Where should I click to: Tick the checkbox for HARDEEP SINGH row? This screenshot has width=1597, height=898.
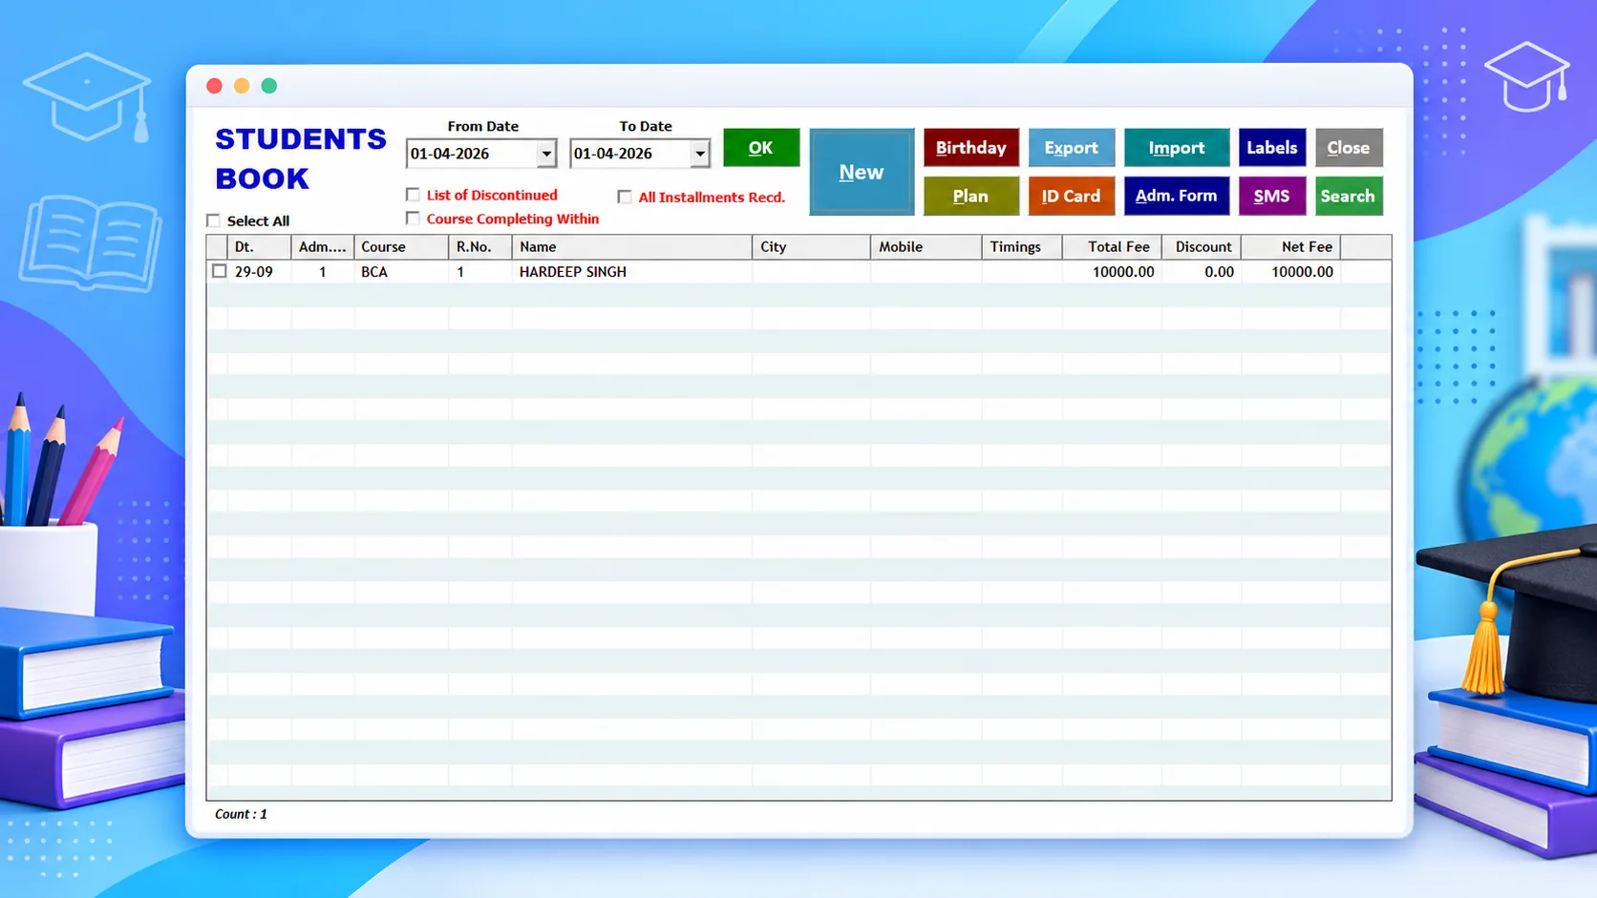220,271
